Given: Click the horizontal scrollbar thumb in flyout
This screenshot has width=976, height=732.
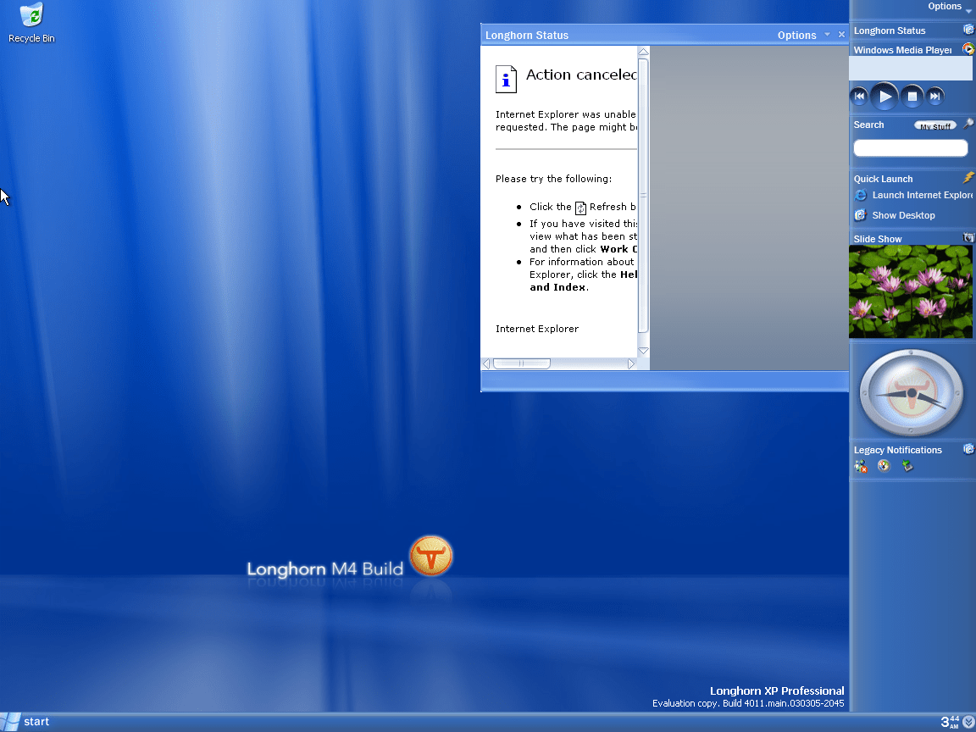Looking at the screenshot, I should click(x=522, y=363).
